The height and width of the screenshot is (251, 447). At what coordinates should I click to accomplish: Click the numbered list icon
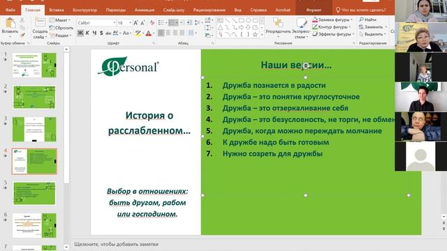[x=173, y=22]
